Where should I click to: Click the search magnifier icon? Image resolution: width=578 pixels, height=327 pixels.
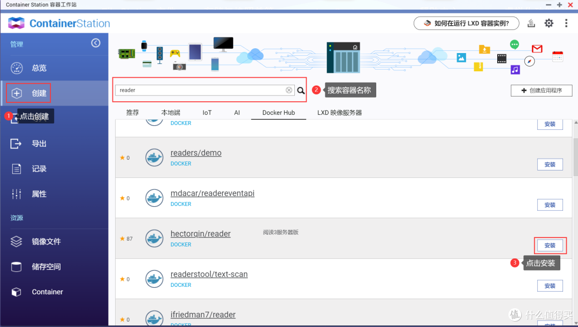coord(301,91)
